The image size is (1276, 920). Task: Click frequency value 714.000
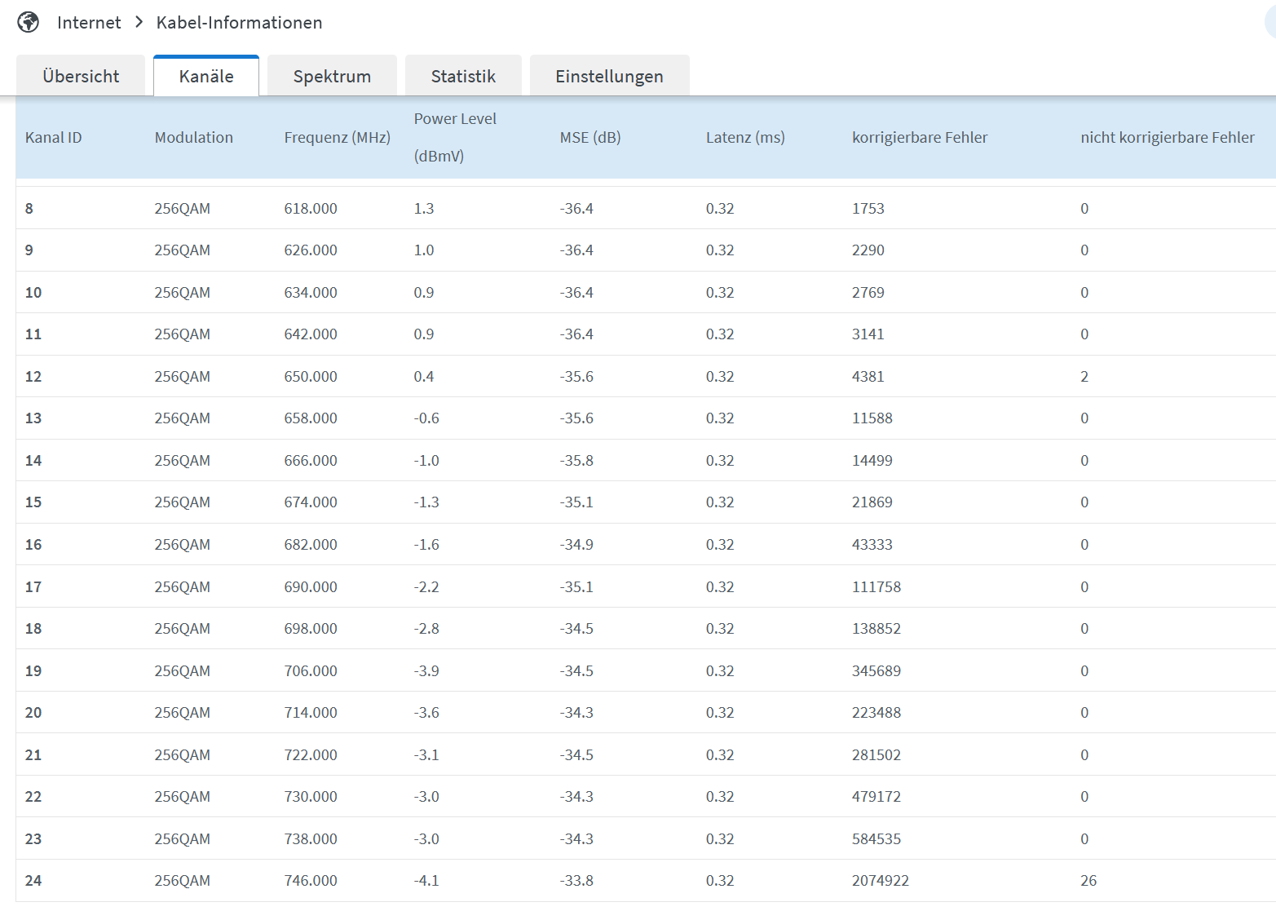pyautogui.click(x=311, y=713)
